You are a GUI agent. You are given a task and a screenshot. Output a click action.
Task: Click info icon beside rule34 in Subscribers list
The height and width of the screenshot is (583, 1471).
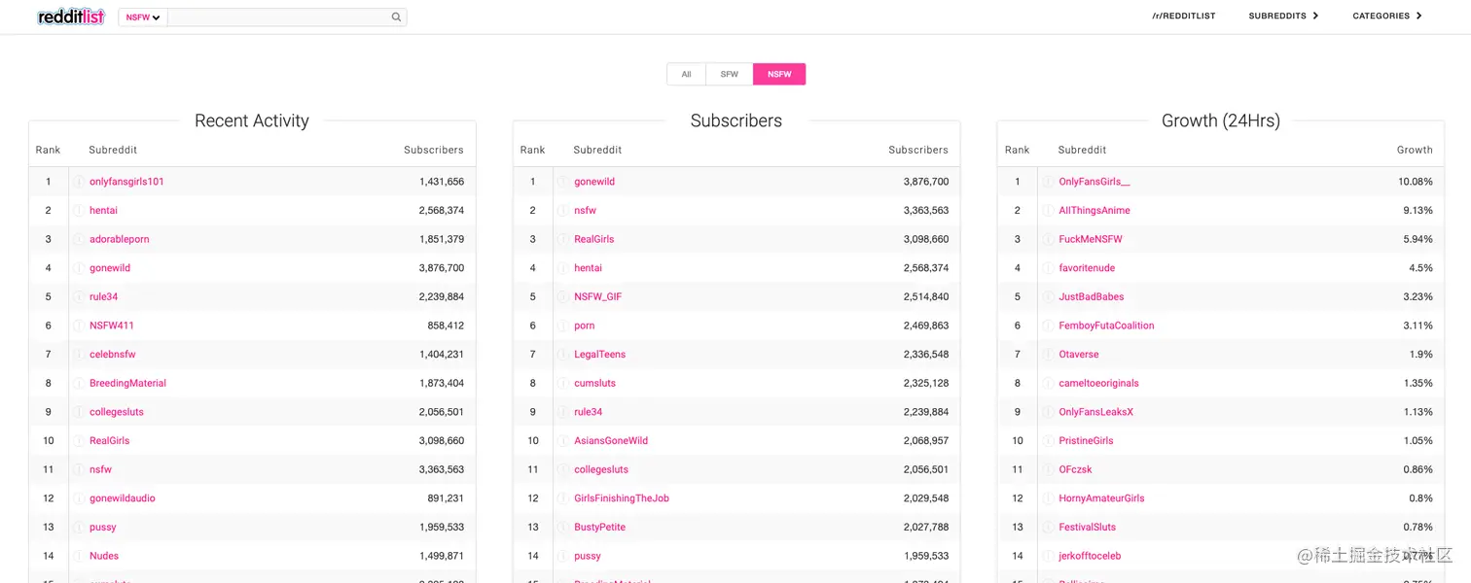click(562, 412)
